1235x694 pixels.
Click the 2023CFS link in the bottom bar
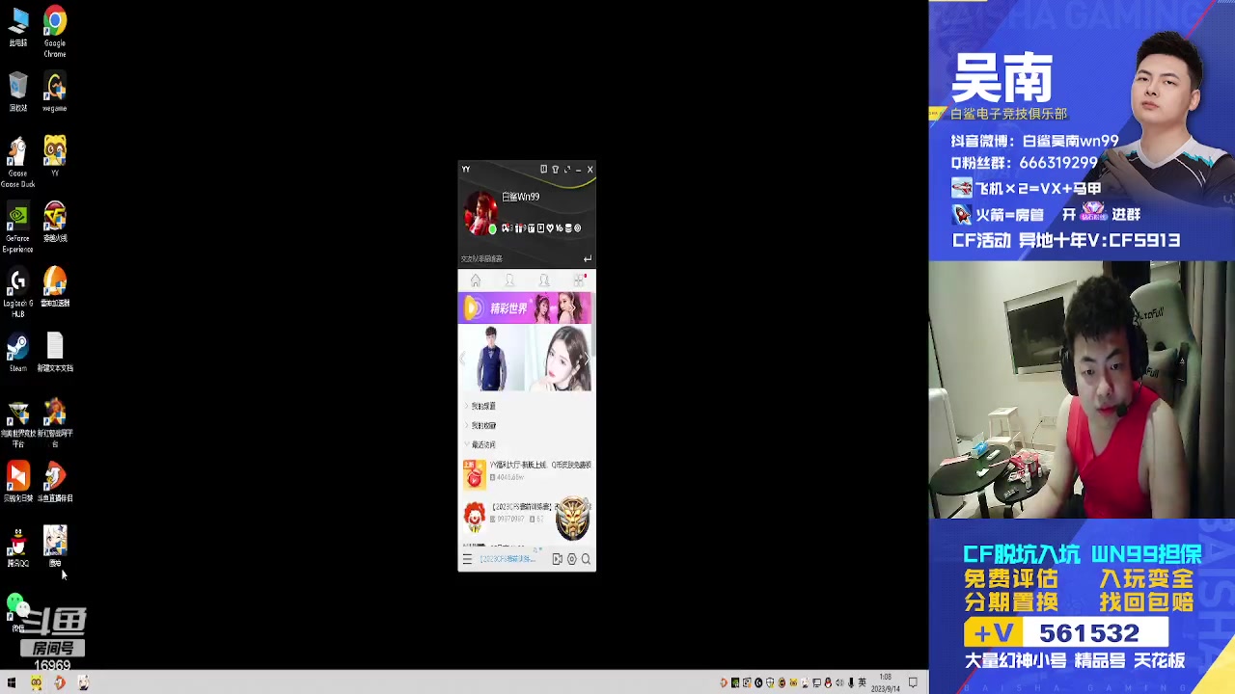click(x=508, y=559)
